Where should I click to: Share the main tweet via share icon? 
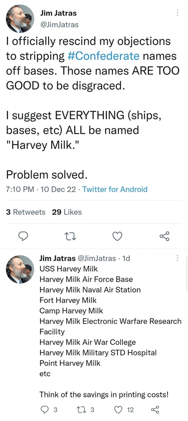pyautogui.click(x=164, y=236)
